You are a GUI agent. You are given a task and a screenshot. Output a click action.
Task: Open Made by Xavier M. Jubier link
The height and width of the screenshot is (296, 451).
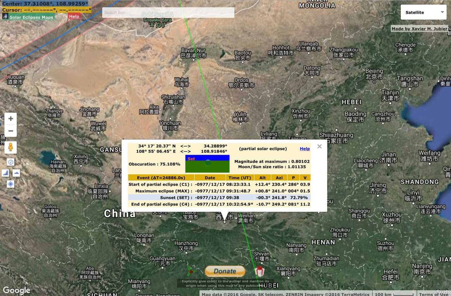(419, 29)
